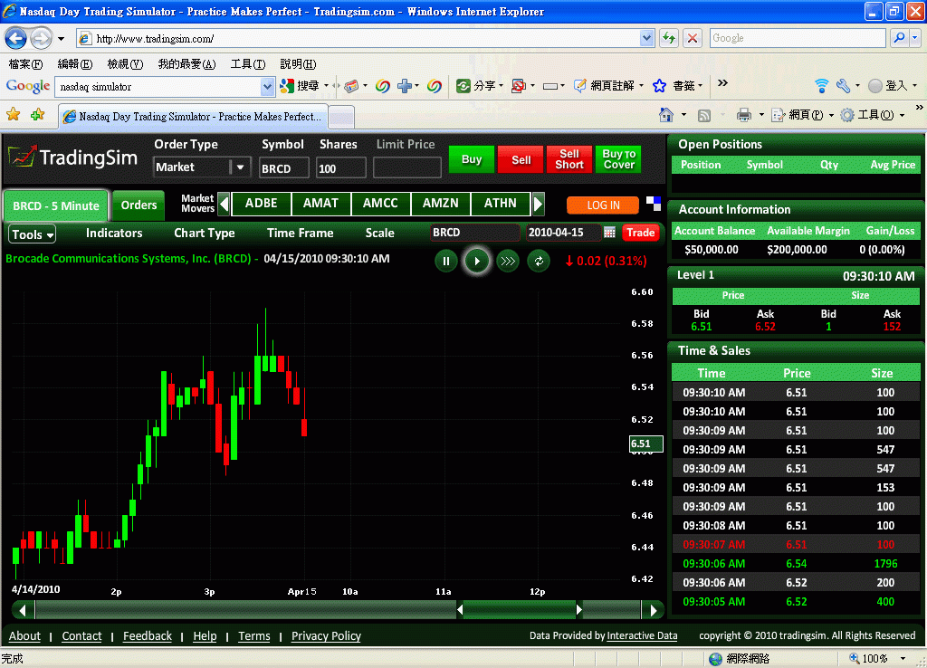Click Add to Favorites icon
The image size is (927, 668).
(x=38, y=114)
